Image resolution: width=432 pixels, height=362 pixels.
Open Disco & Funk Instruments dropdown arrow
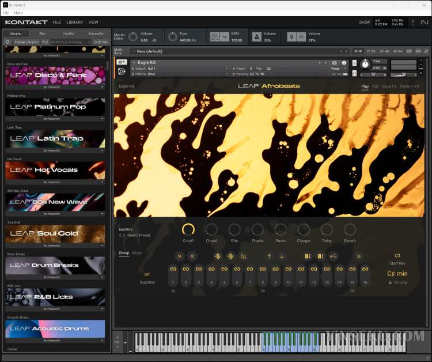(x=102, y=86)
